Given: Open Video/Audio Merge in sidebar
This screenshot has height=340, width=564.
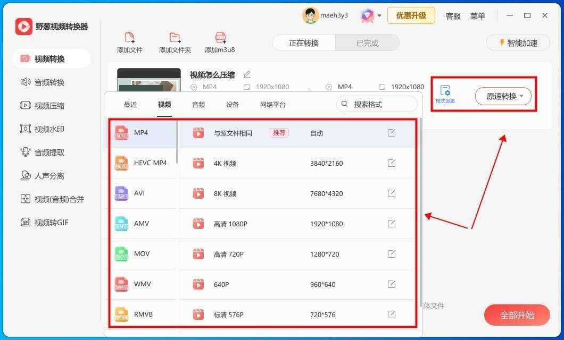Looking at the screenshot, I should (x=52, y=199).
